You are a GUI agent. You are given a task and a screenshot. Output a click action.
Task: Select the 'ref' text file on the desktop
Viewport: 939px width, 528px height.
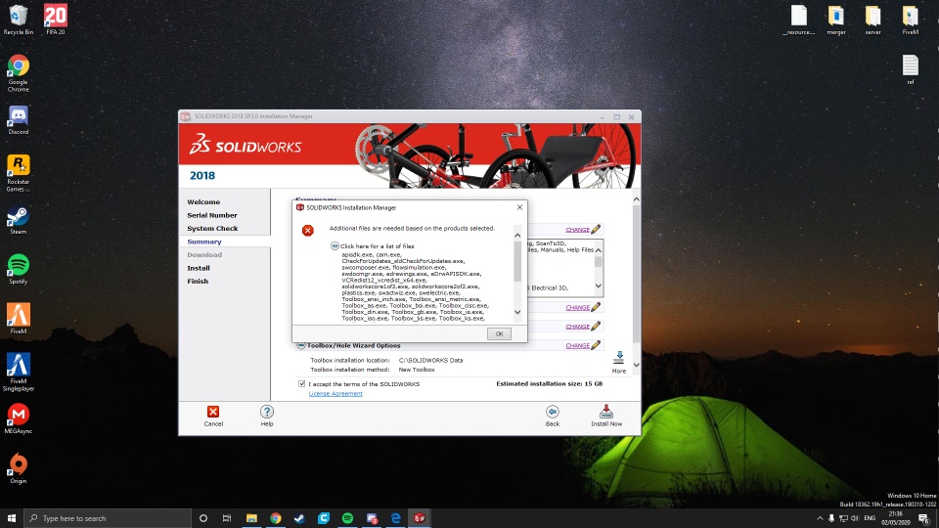click(x=911, y=70)
